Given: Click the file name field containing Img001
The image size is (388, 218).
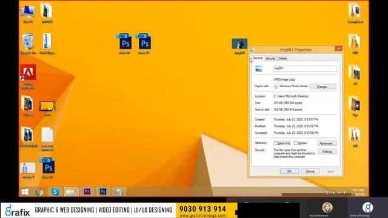Looking at the screenshot, I should coord(305,68).
